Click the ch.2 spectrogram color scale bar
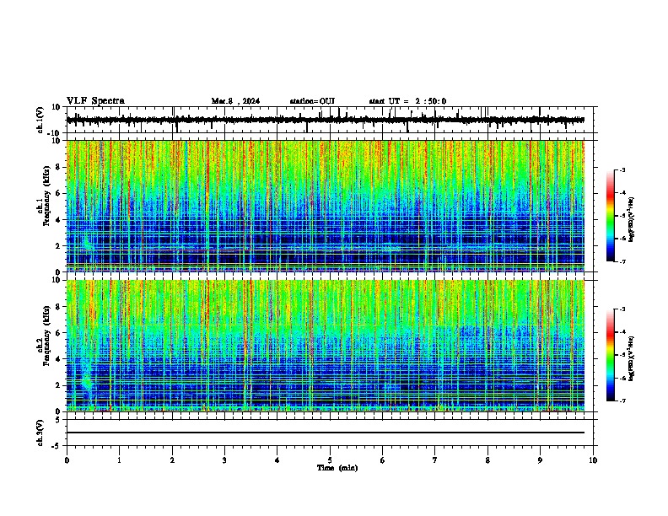This screenshot has height=516, width=668. [x=611, y=355]
